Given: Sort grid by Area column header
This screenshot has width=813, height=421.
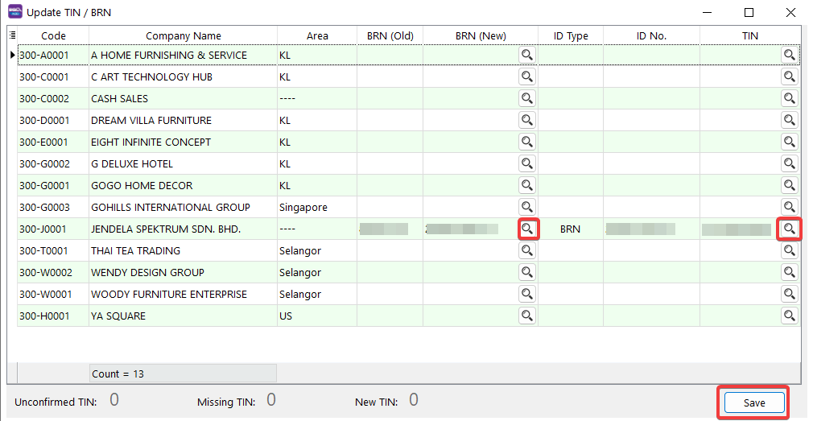Looking at the screenshot, I should click(x=317, y=35).
